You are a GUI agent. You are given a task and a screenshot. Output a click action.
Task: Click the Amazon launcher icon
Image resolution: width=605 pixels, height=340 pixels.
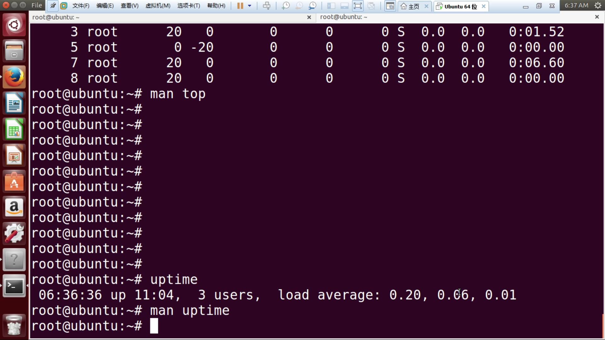pos(14,208)
